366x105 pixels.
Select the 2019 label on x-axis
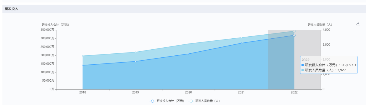point(136,92)
